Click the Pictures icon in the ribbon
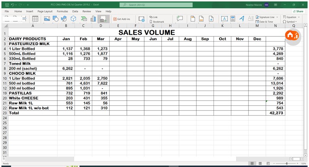This screenshot has height=167, width=309. [47, 19]
